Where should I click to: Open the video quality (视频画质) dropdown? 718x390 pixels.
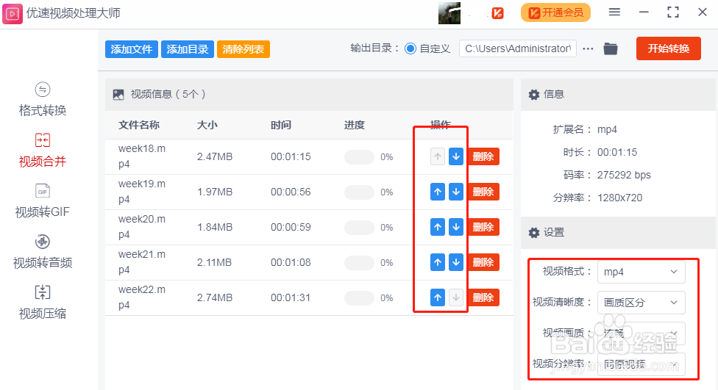click(641, 333)
